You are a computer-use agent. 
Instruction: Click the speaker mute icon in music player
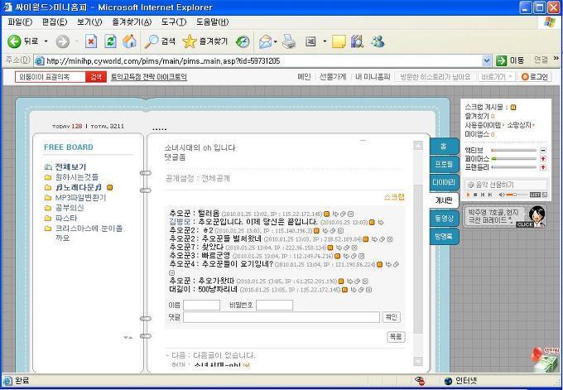(502, 195)
